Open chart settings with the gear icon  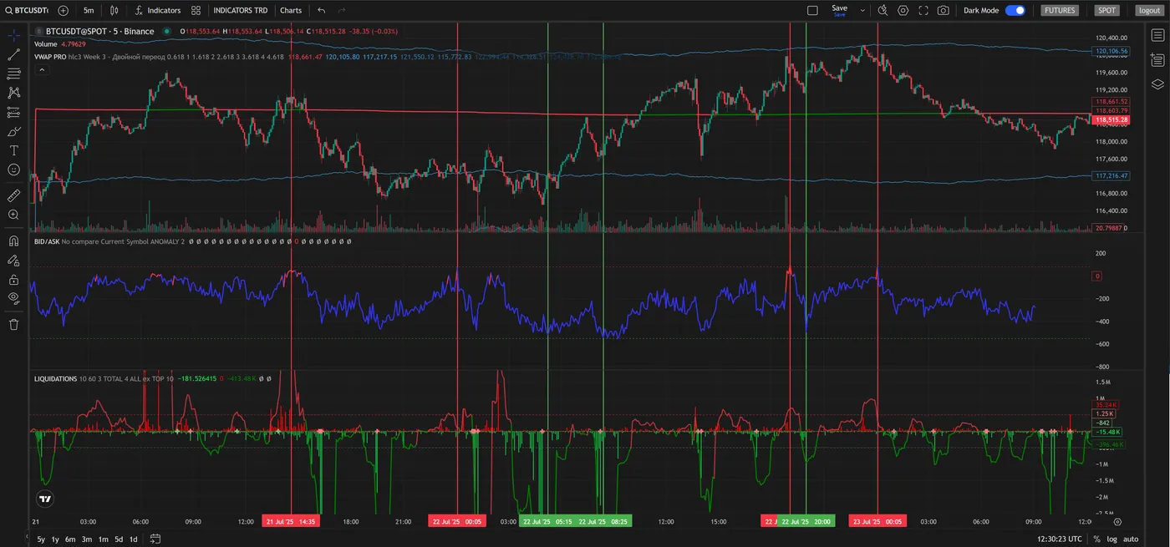point(903,10)
